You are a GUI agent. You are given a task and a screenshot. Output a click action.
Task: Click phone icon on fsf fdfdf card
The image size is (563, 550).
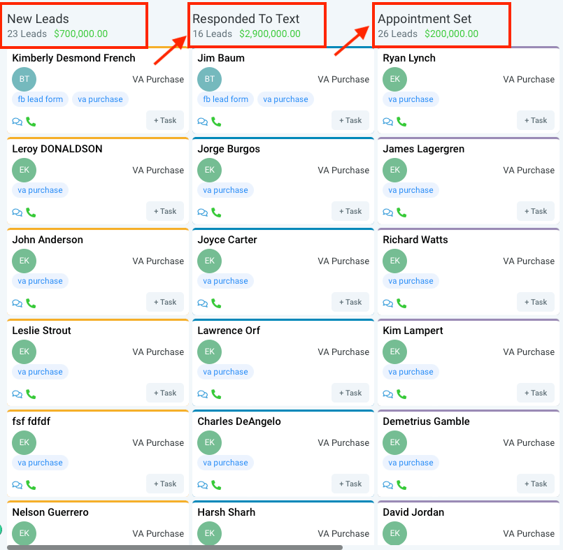coord(31,485)
